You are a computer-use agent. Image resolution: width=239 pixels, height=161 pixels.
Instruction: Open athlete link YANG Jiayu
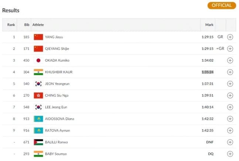pyautogui.click(x=54, y=37)
